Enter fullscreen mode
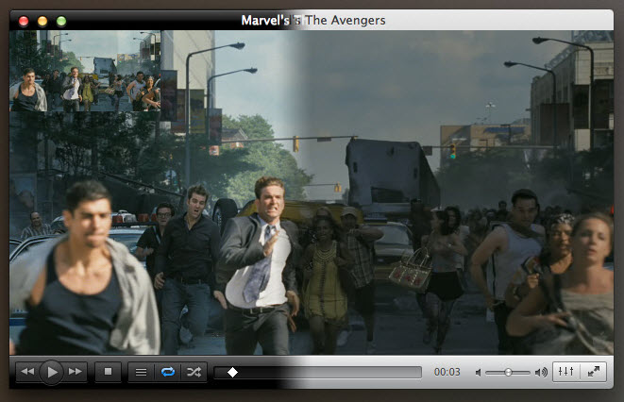The height and width of the screenshot is (402, 624). pyautogui.click(x=594, y=372)
